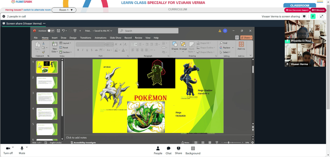The height and width of the screenshot is (157, 330).
Task: Adjust the PowerPoint zoom slider
Action: (x=229, y=143)
